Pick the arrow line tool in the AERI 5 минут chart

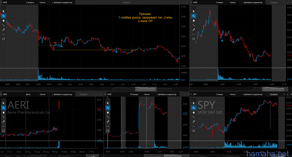point(194,30)
